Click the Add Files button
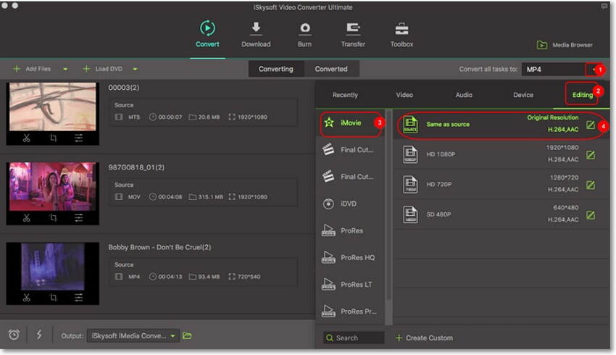 tap(32, 69)
